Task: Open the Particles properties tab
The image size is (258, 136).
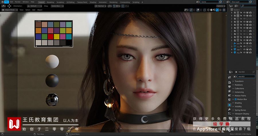Action: pos(230,114)
